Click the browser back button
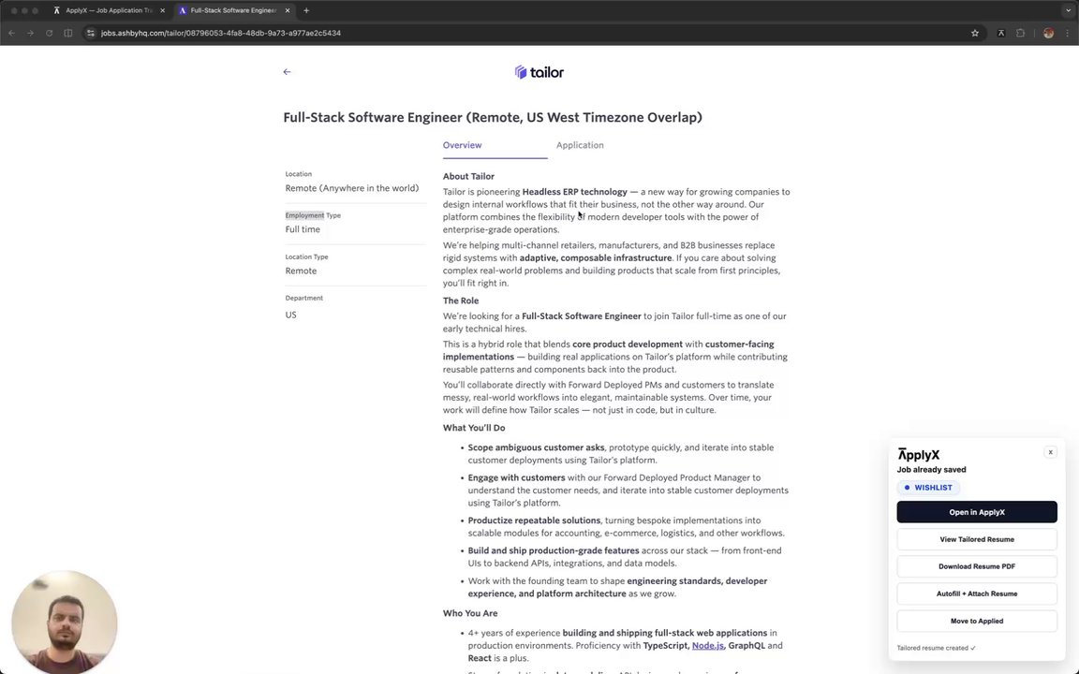1079x674 pixels. pos(11,33)
